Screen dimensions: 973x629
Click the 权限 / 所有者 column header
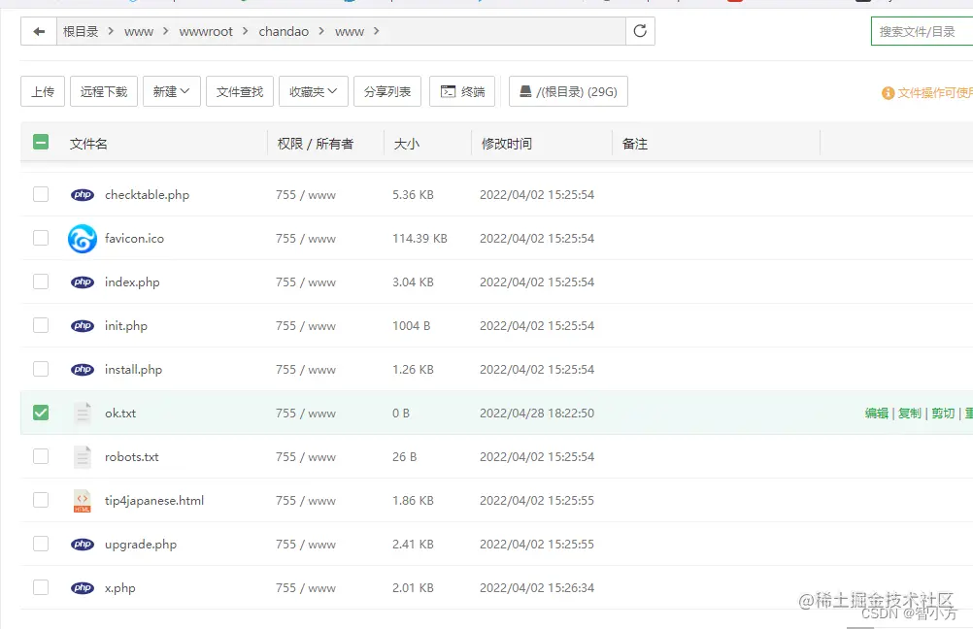tap(316, 144)
